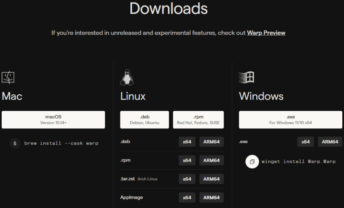Click the .exe row label under Windows
The image size is (344, 208).
243,141
